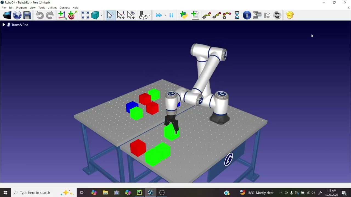Toggle the Move robot tools cursor
This screenshot has height=197, width=351.
(131, 15)
